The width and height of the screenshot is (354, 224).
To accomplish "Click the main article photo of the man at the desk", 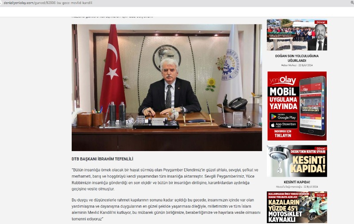I will click(x=166, y=87).
